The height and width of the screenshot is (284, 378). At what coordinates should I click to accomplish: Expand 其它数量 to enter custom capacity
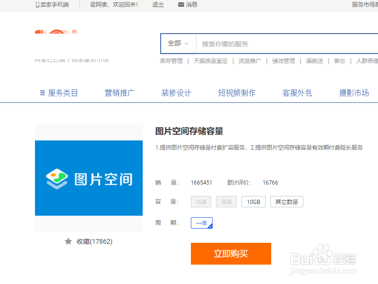(286, 201)
